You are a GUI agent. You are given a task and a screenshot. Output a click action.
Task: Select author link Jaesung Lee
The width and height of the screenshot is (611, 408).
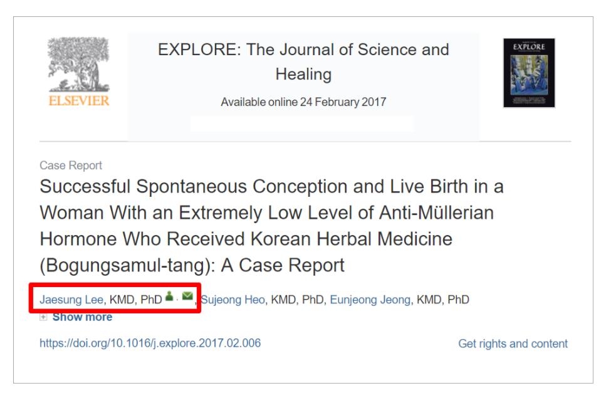tap(71, 300)
